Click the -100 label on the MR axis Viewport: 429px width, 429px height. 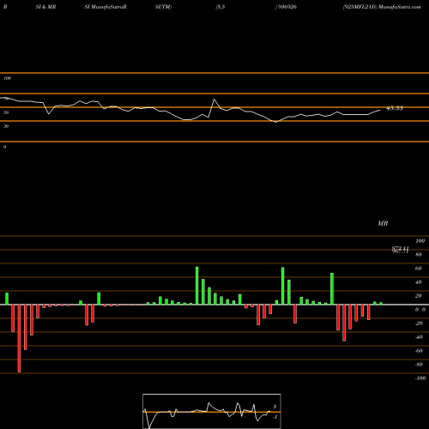click(x=420, y=378)
